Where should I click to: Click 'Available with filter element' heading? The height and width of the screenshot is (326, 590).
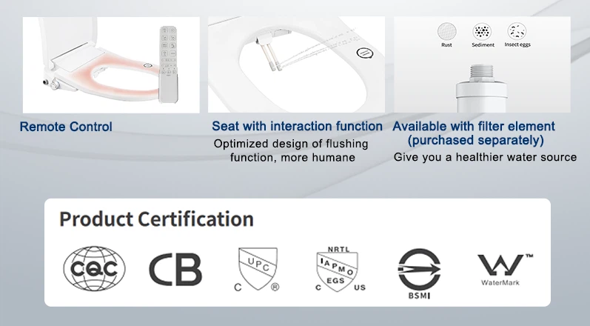coord(474,127)
